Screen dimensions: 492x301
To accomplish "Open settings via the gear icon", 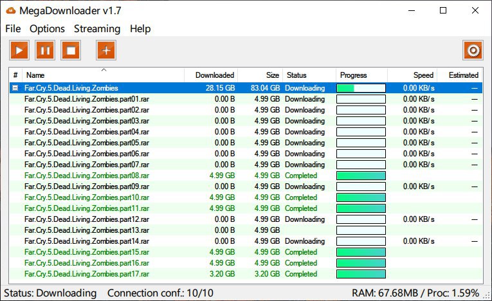I will pyautogui.click(x=473, y=50).
